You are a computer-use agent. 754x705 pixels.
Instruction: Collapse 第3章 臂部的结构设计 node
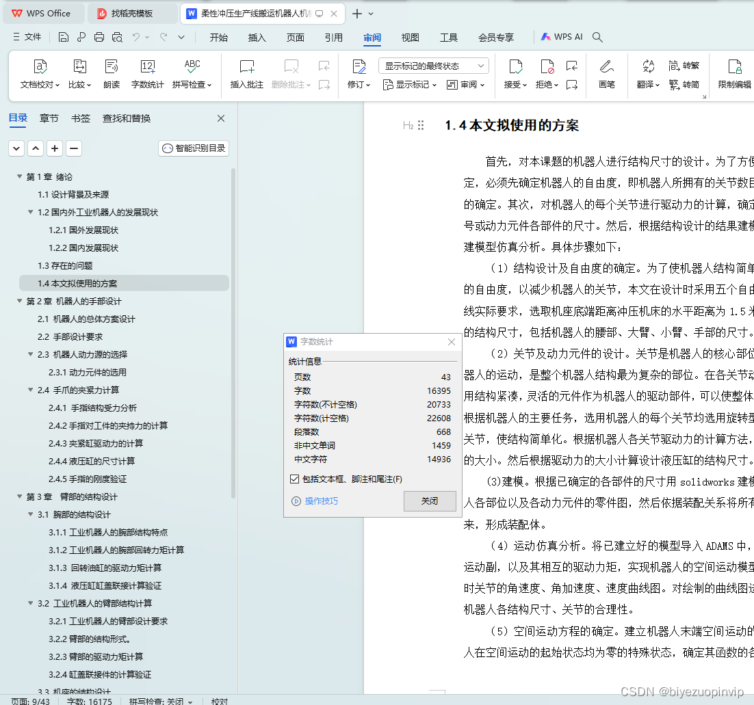[x=19, y=496]
